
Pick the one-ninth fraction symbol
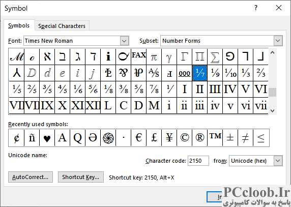(x=215, y=73)
